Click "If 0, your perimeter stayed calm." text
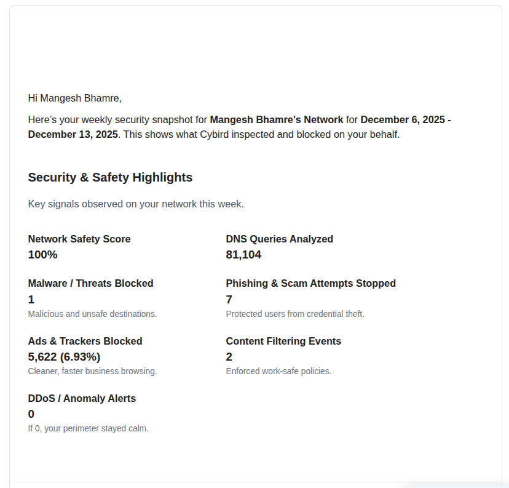Viewport: 509px width, 488px height. click(x=88, y=428)
